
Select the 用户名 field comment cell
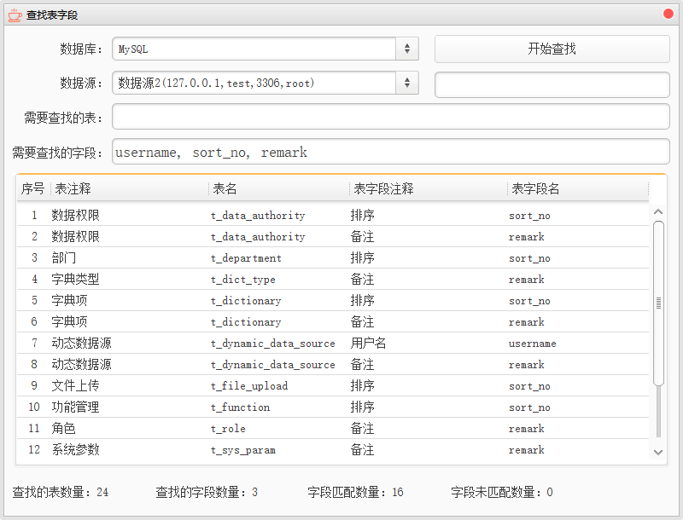tap(369, 343)
